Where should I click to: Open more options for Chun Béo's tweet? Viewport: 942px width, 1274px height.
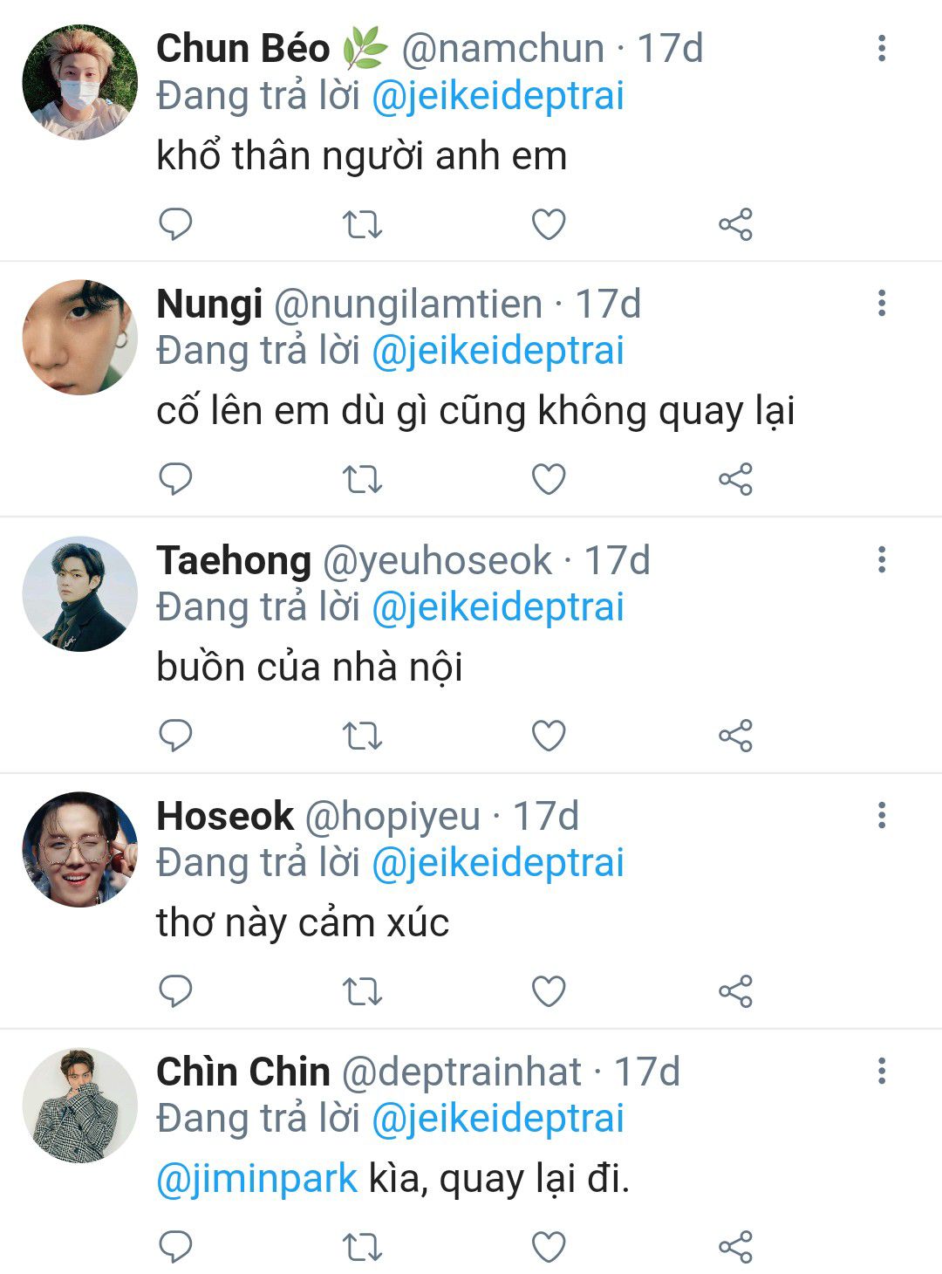882,48
